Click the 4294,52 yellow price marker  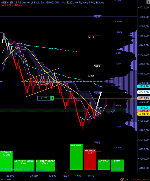[143, 114]
